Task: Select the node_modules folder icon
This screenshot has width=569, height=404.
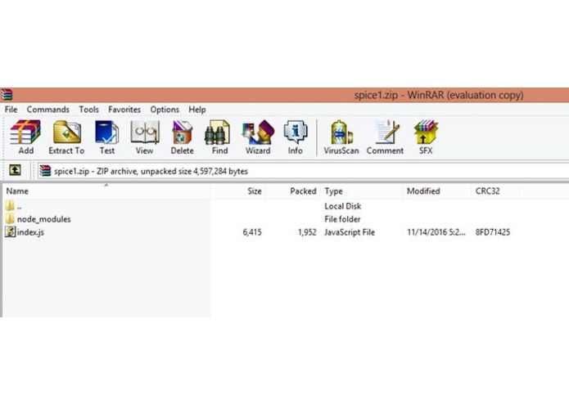Action: tap(10, 219)
